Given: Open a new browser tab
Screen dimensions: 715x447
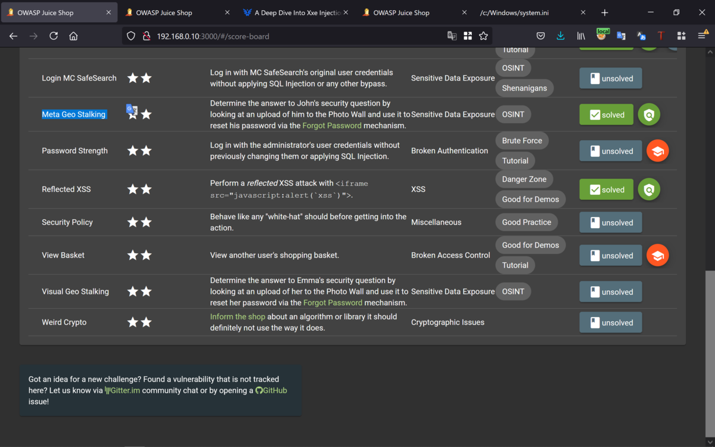Looking at the screenshot, I should pyautogui.click(x=605, y=13).
